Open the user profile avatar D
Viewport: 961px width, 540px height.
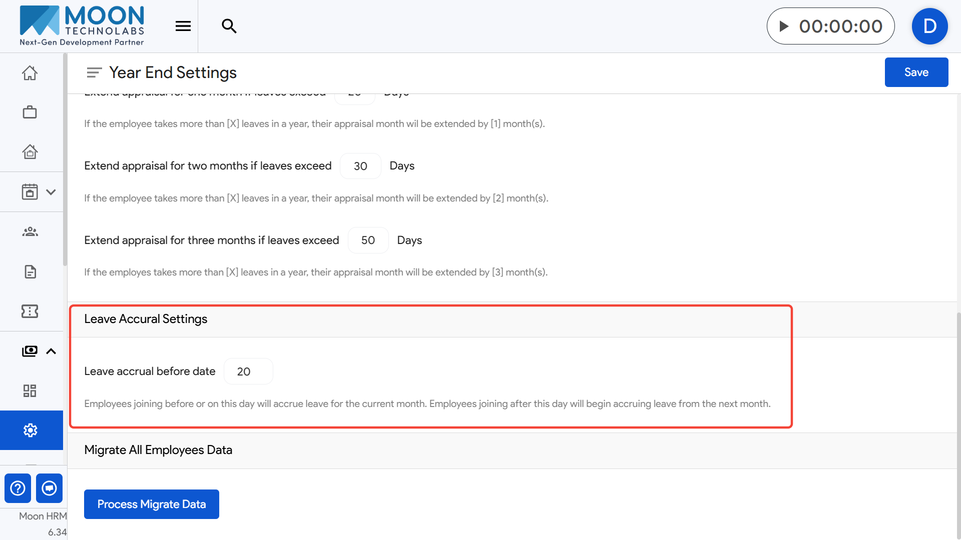[x=929, y=26]
